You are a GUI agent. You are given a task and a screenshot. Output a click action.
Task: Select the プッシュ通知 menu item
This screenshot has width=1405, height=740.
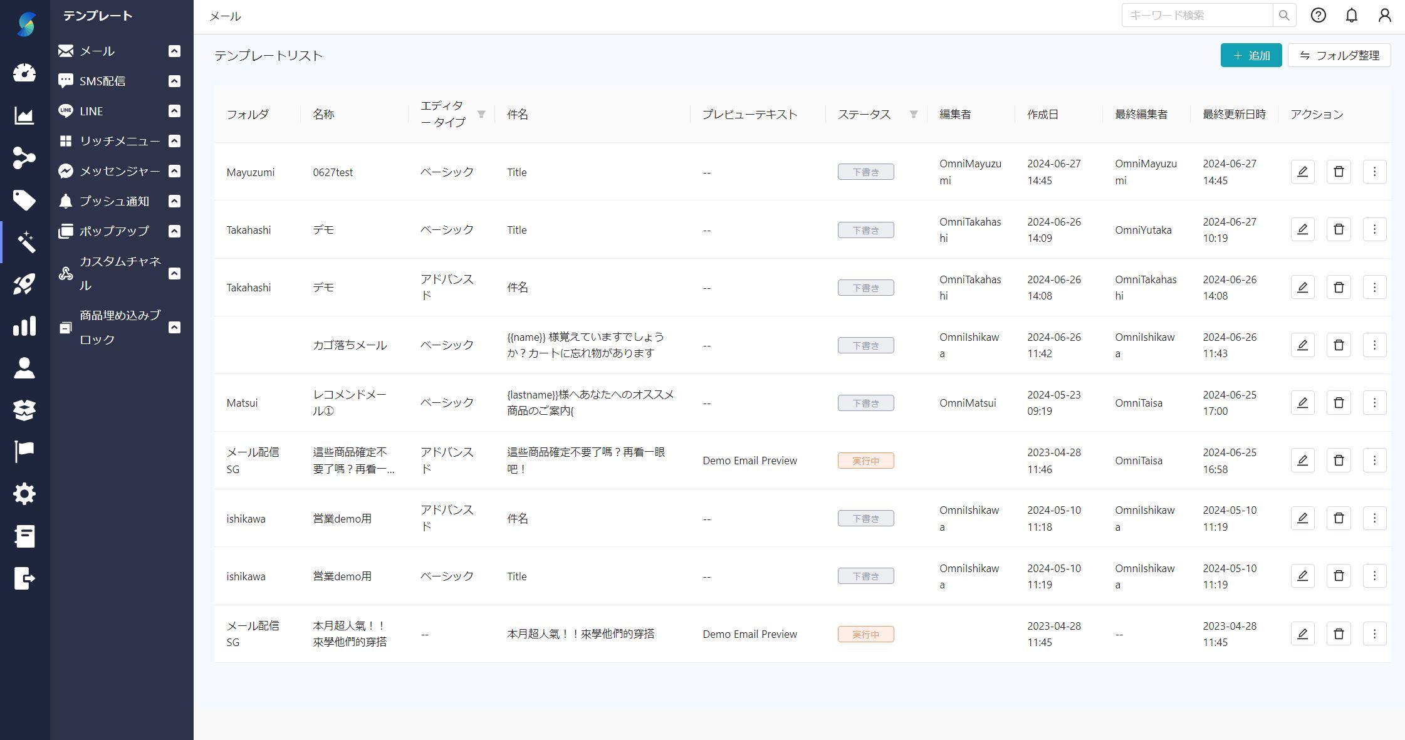pyautogui.click(x=114, y=201)
